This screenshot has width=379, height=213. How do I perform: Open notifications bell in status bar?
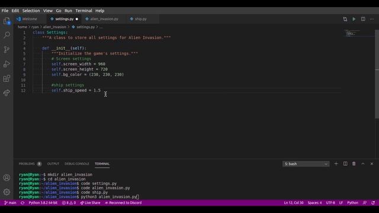[373, 203]
